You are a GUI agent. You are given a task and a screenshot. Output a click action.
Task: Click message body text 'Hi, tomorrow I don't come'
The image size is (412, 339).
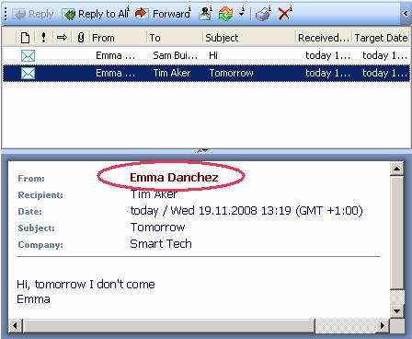click(86, 285)
